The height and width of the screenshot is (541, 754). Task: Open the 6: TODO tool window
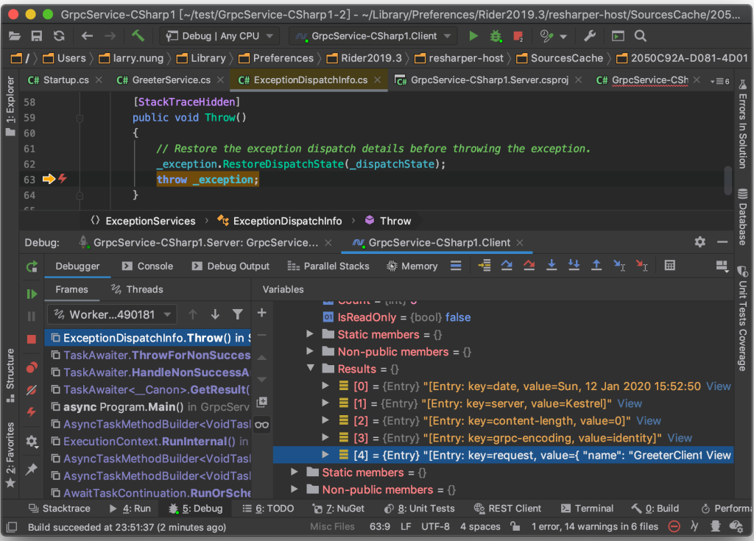coord(268,509)
